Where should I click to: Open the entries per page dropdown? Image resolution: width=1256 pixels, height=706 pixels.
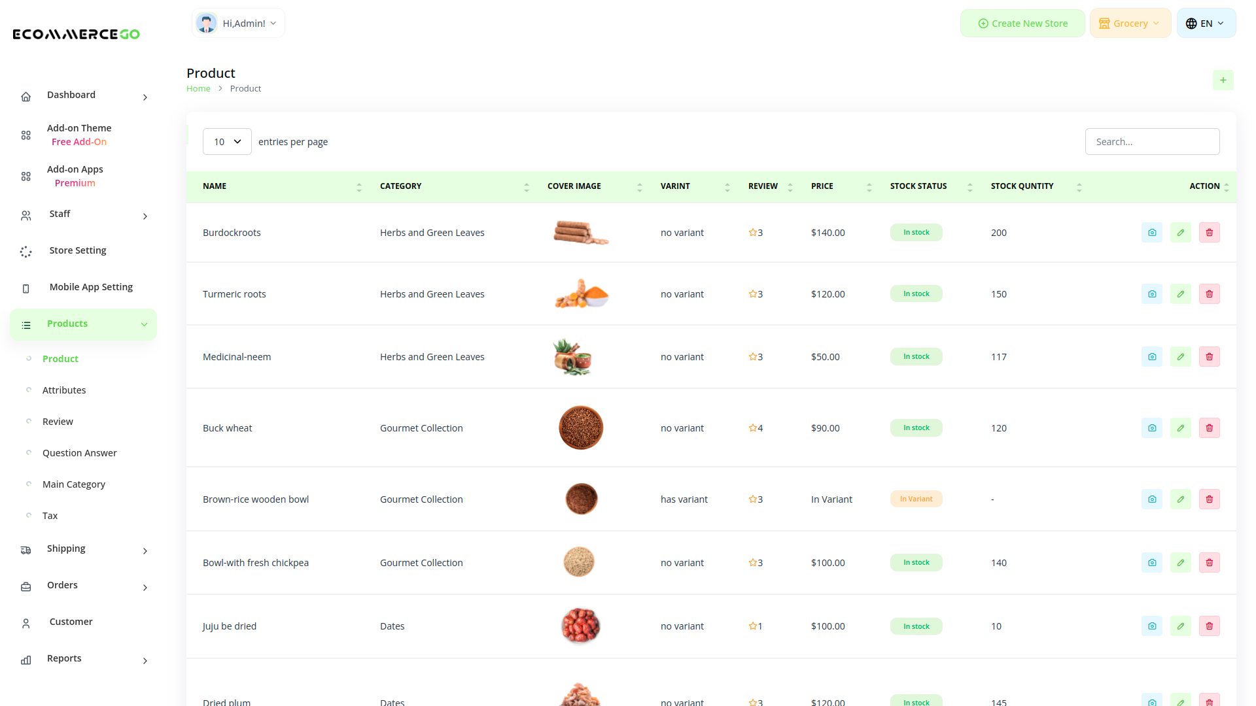[227, 141]
